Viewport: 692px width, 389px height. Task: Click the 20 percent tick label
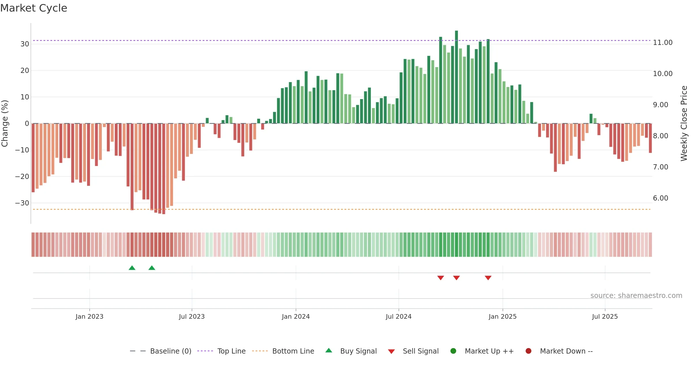(x=25, y=71)
